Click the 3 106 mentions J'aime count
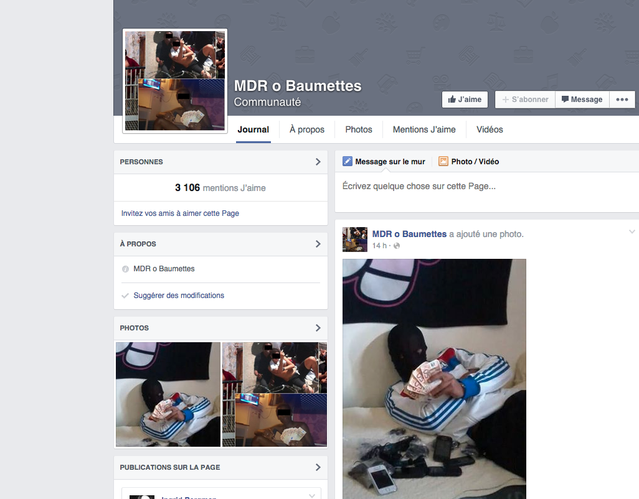Viewport: 639px width, 499px height. coord(220,188)
